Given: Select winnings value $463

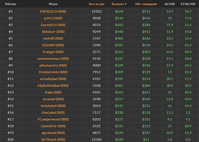Looking at the screenshot, I should [119, 25].
